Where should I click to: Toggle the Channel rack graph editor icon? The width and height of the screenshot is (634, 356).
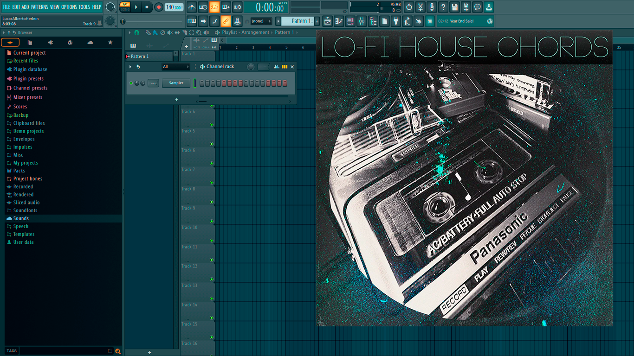[x=277, y=67]
